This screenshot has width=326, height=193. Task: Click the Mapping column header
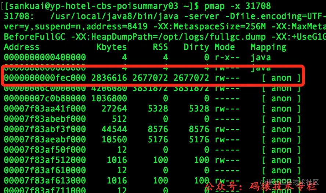268,47
